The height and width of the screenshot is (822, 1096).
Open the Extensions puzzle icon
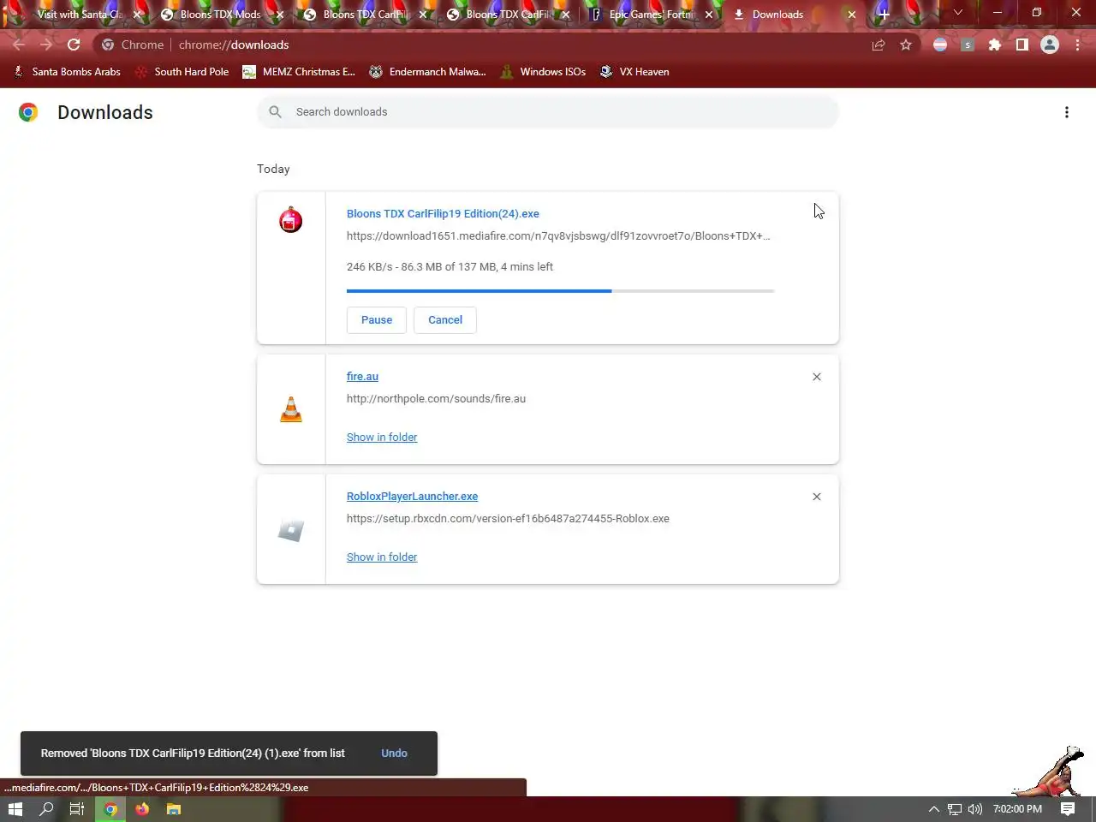(x=995, y=45)
